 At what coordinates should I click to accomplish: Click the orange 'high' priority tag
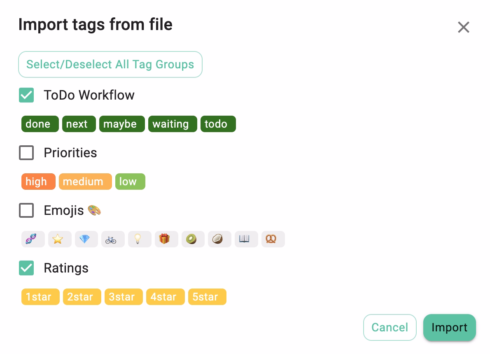tap(38, 181)
